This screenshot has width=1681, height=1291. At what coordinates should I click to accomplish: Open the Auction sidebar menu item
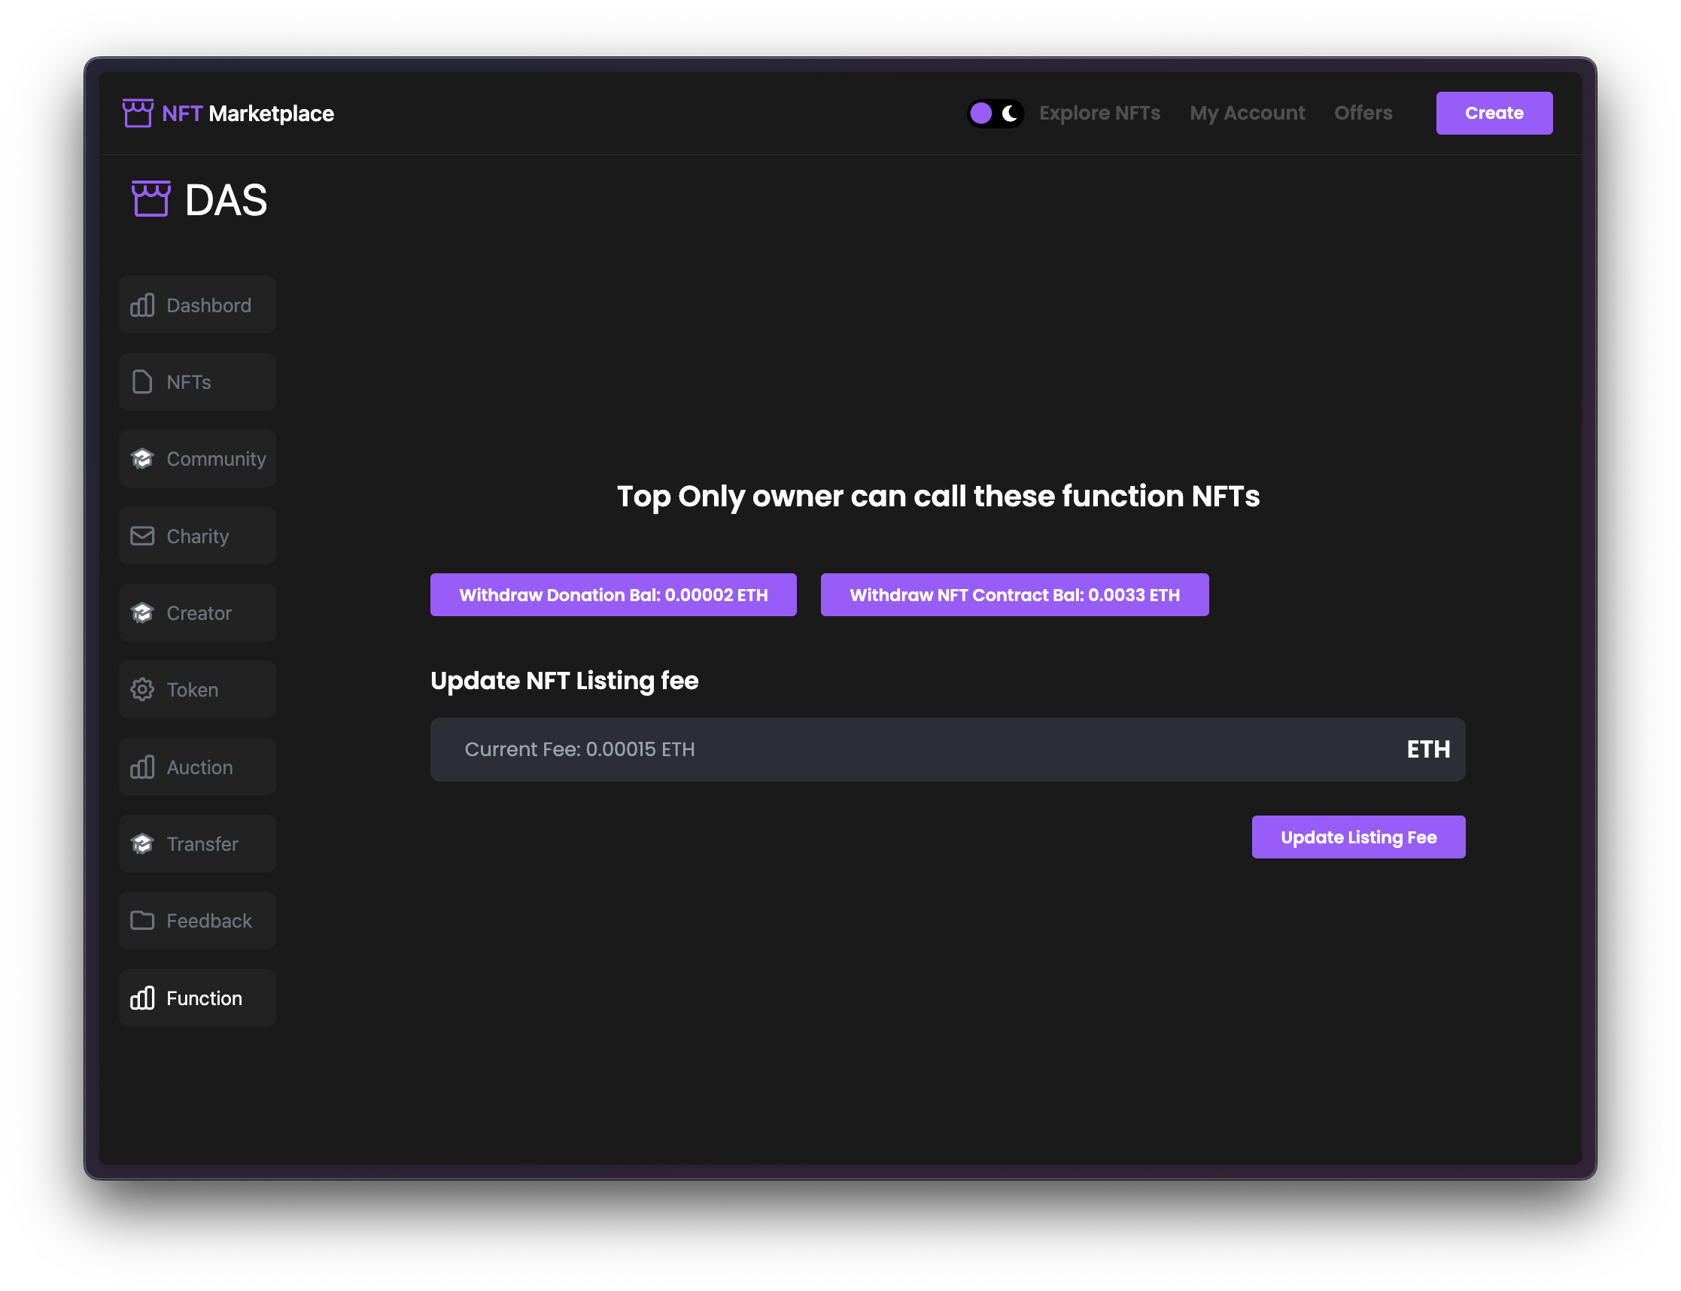coord(198,767)
